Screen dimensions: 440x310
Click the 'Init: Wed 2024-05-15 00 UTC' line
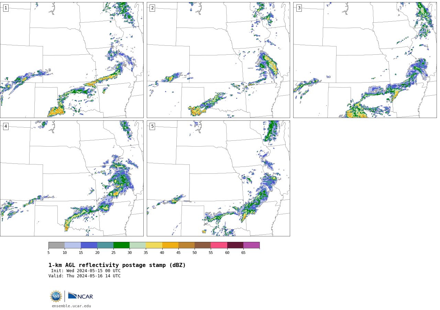86,271
